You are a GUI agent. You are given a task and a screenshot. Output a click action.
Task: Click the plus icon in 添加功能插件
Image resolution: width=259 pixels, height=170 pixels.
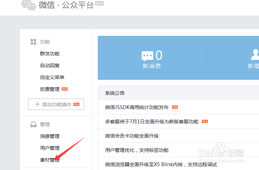(38, 104)
